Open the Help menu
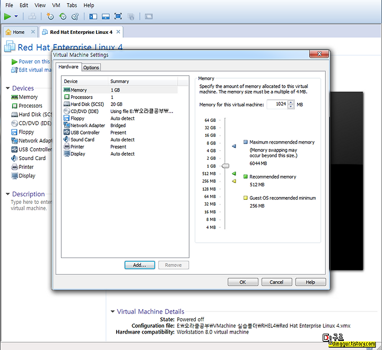 click(89, 5)
